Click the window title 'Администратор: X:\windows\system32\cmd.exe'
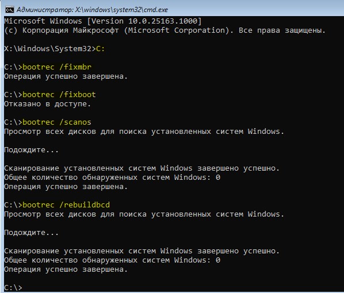This screenshot has height=293, width=344. point(93,10)
